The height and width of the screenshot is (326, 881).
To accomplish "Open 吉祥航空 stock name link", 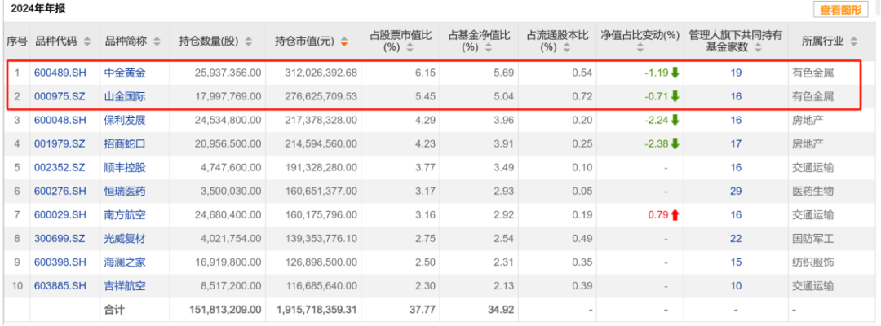I will coord(125,286).
